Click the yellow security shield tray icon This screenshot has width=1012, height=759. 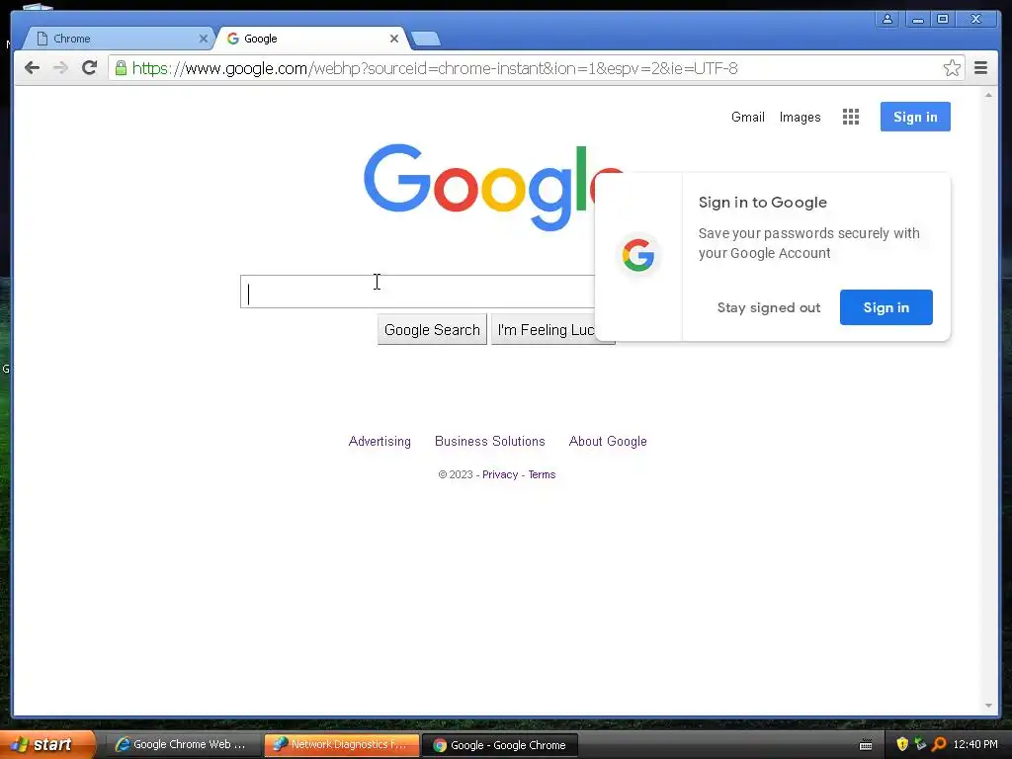pyautogui.click(x=902, y=744)
